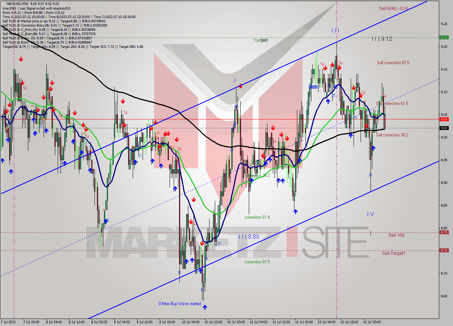
Task: Click '10 Jul 20:00' on the time axis
Action: [x=236, y=322]
